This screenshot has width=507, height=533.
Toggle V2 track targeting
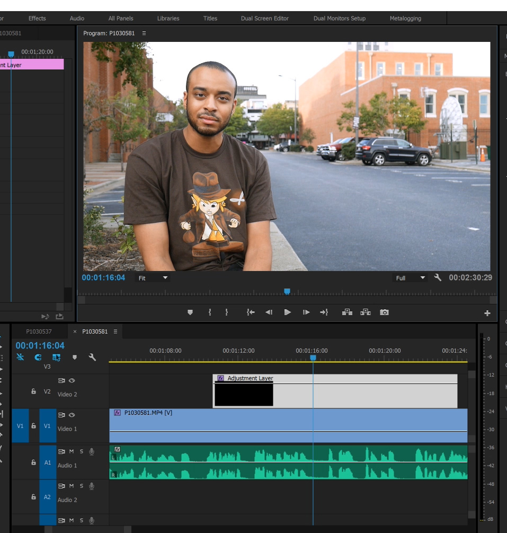(x=47, y=391)
